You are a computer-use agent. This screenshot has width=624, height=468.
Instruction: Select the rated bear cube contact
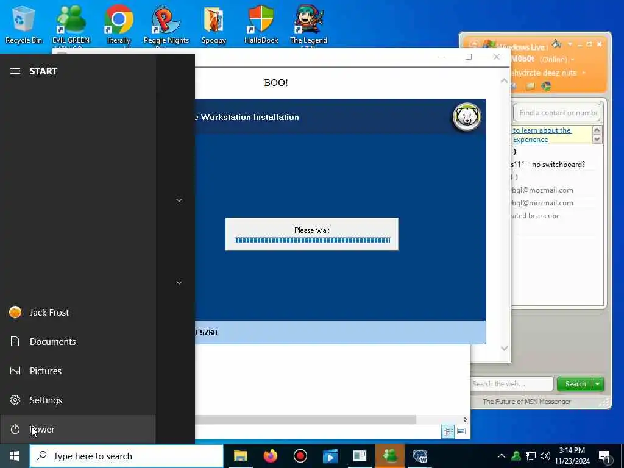pyautogui.click(x=536, y=216)
